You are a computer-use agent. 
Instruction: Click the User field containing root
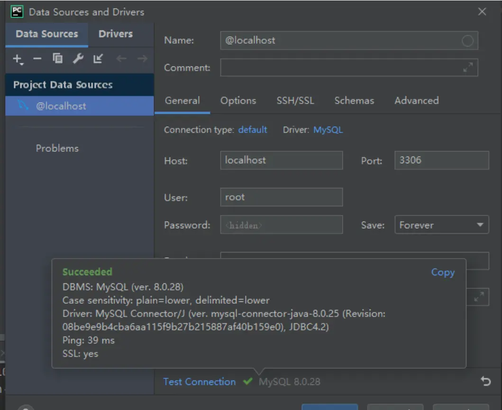click(282, 197)
